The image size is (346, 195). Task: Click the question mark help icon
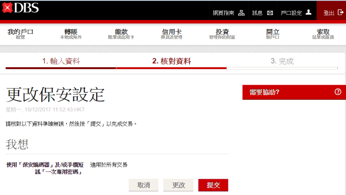coord(338,92)
